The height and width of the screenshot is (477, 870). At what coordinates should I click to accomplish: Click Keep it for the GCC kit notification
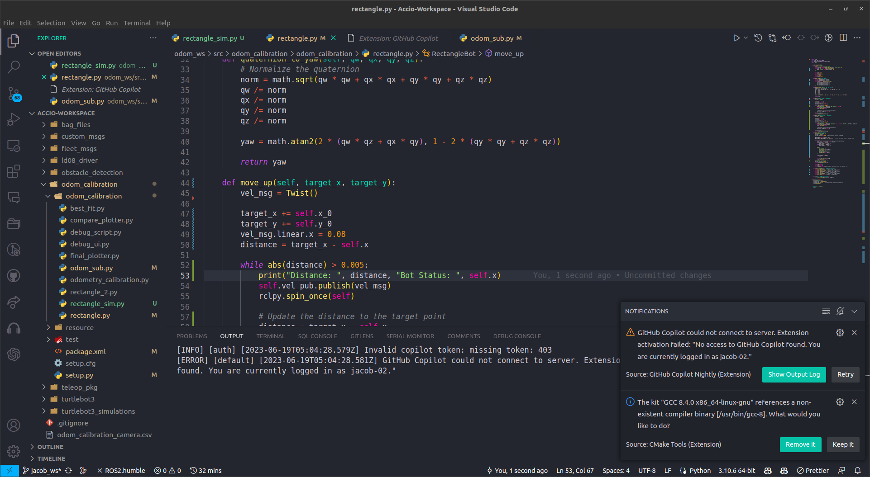(843, 444)
